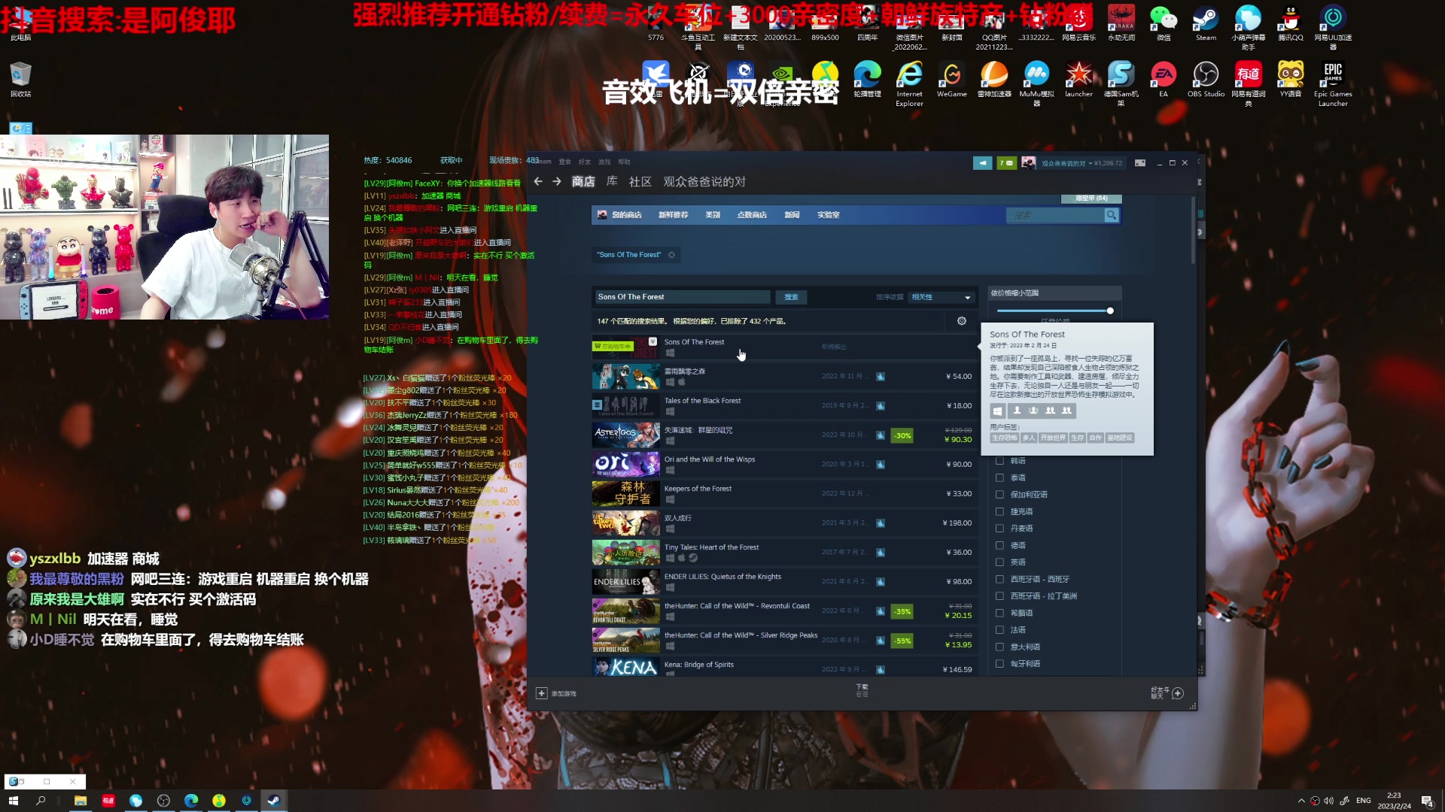This screenshot has height=812, width=1445.
Task: Click the Steam account avatar in title bar
Action: [1028, 163]
